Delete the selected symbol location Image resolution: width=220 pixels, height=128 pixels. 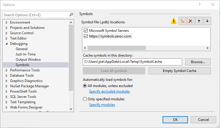(191, 21)
